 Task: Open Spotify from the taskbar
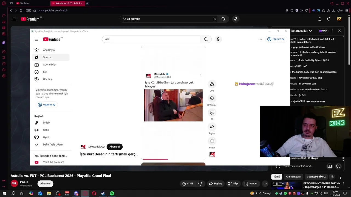tap(112, 193)
